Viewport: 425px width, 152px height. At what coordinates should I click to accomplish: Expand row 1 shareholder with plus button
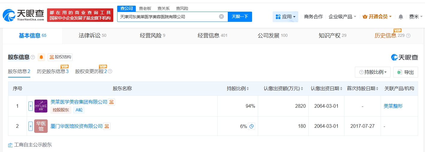31,106
